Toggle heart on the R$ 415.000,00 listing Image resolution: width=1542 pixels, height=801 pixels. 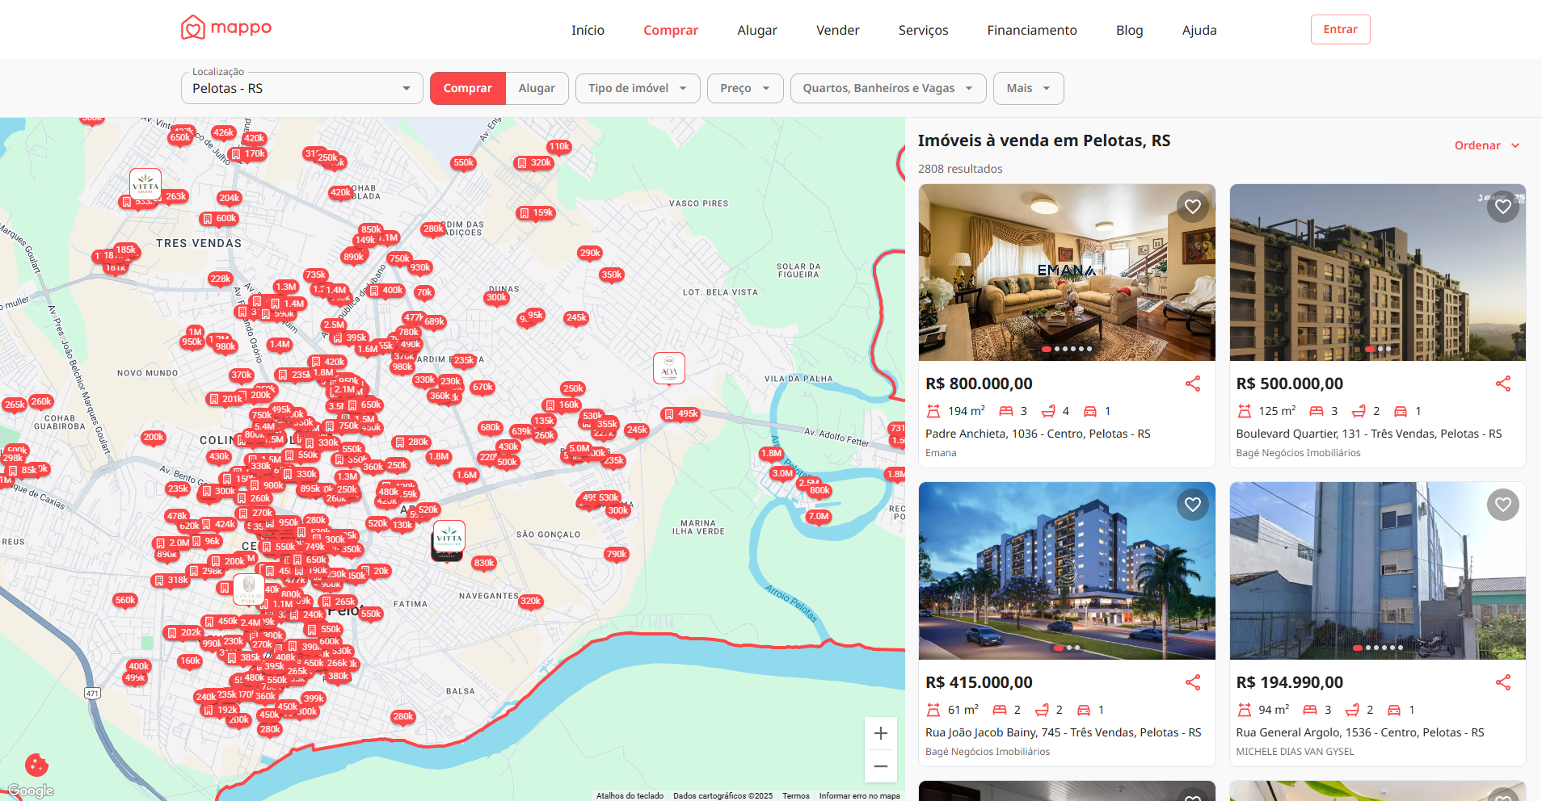point(1192,505)
